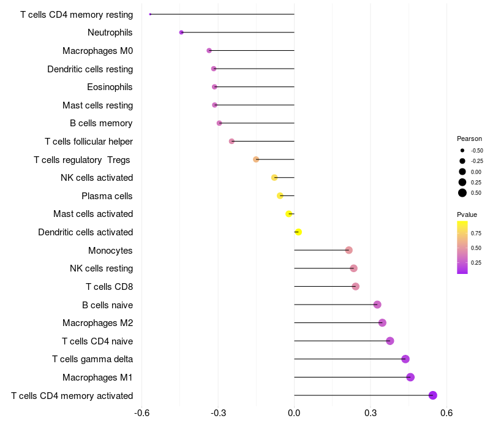490x429 pixels.
Task: Click the T cells CD4 memory activated data point
Action: (432, 395)
